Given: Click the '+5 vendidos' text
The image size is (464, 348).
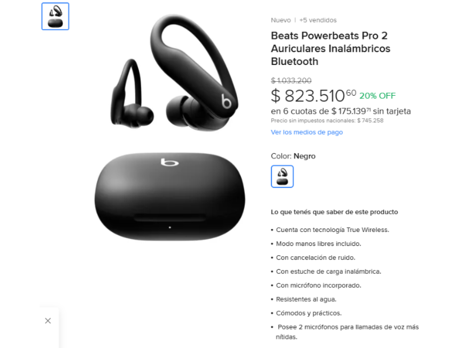Looking at the screenshot, I should (318, 20).
